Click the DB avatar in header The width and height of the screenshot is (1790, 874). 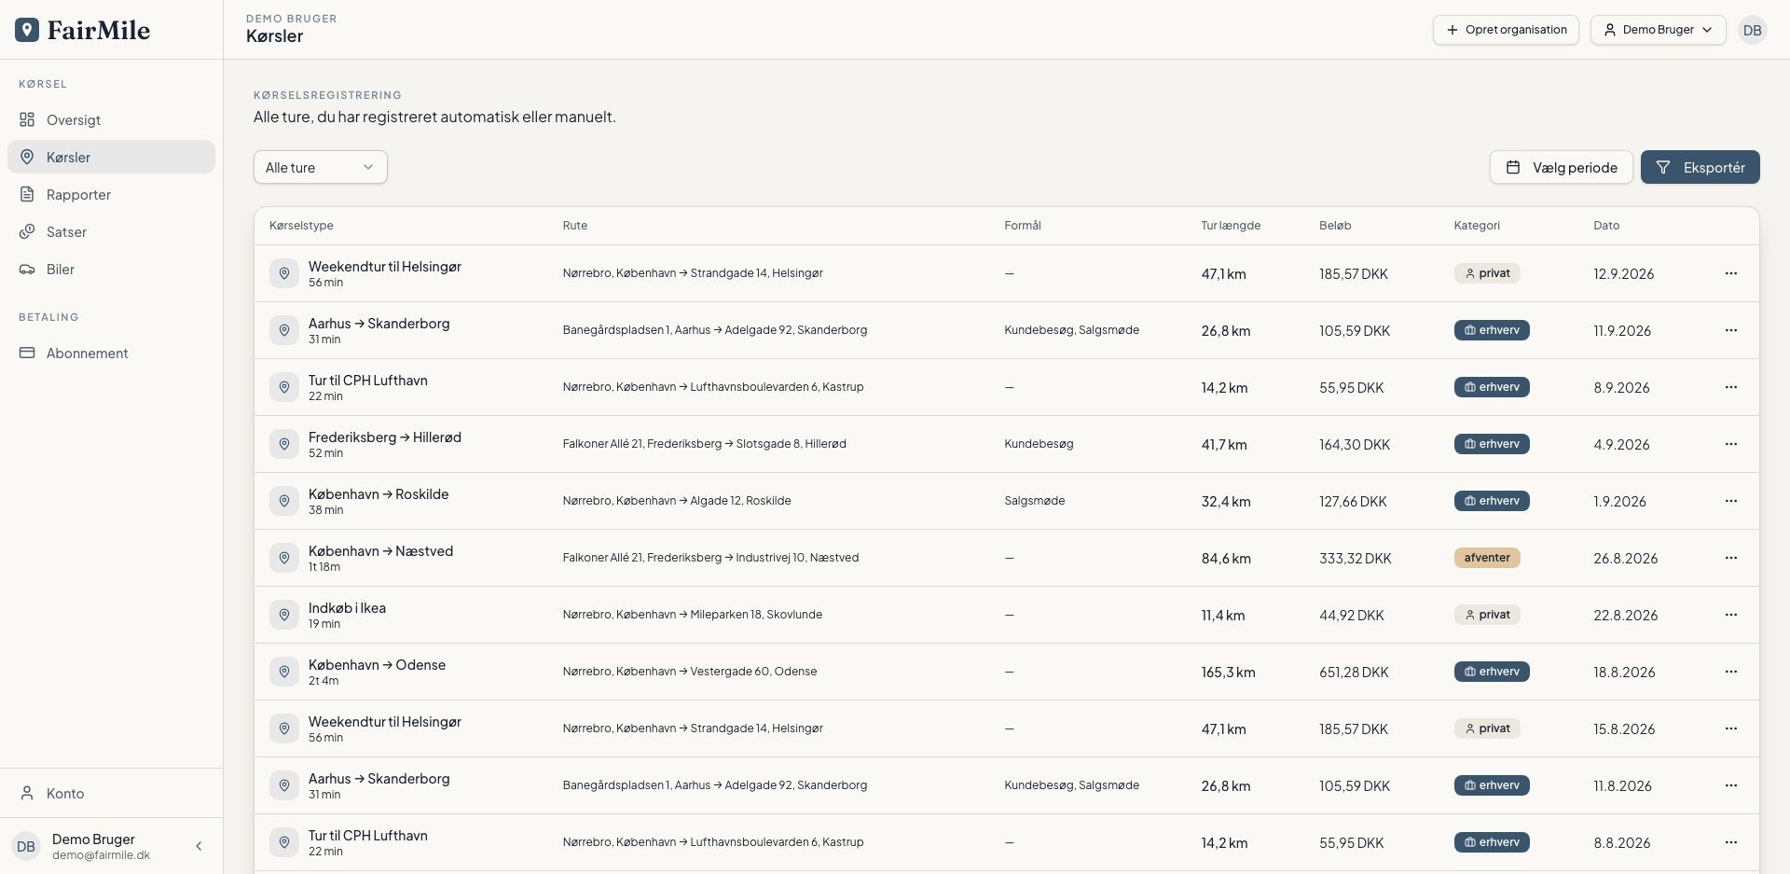pyautogui.click(x=1753, y=30)
